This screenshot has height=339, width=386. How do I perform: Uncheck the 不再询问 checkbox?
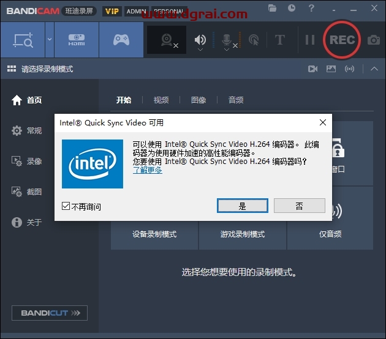(x=66, y=206)
